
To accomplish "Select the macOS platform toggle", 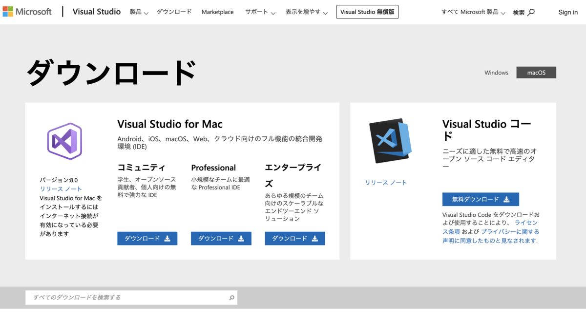I will (x=536, y=72).
